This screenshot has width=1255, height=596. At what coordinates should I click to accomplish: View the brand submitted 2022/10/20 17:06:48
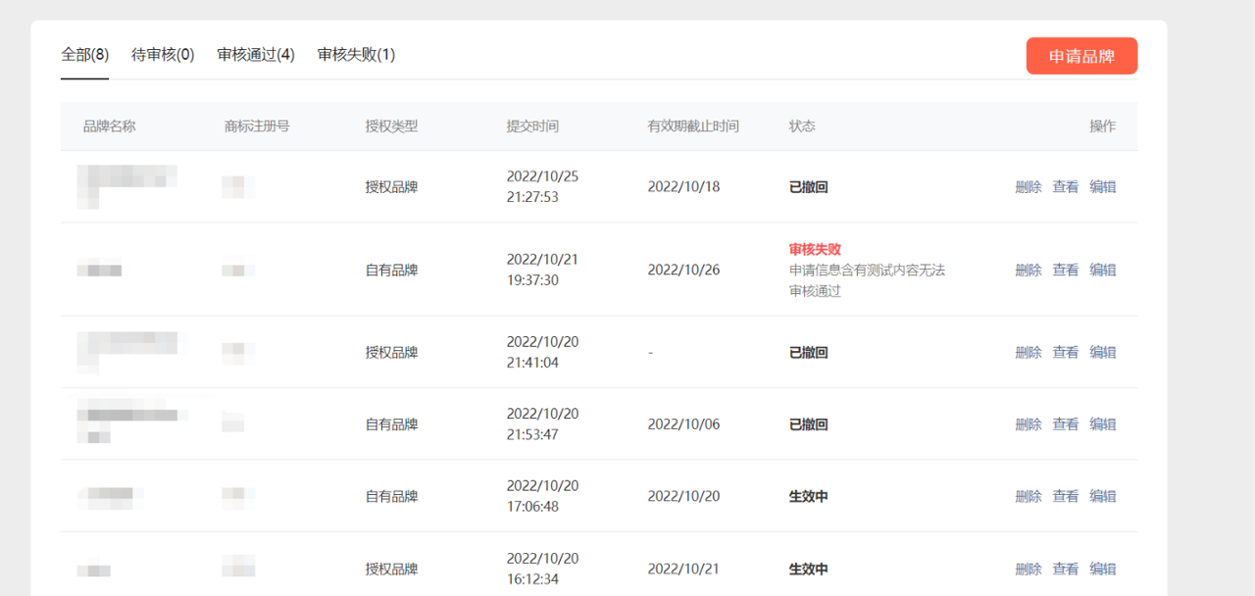tap(1066, 497)
